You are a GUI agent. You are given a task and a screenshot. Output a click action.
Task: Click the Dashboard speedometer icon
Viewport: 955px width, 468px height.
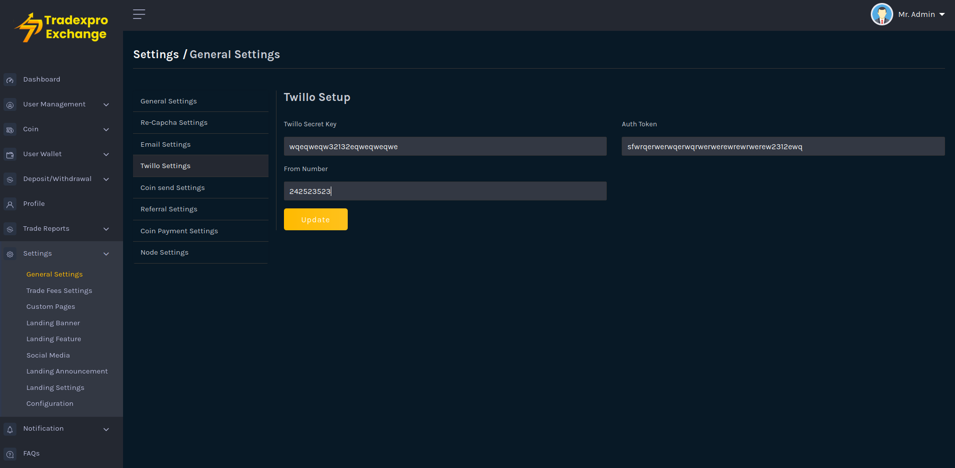(x=10, y=80)
